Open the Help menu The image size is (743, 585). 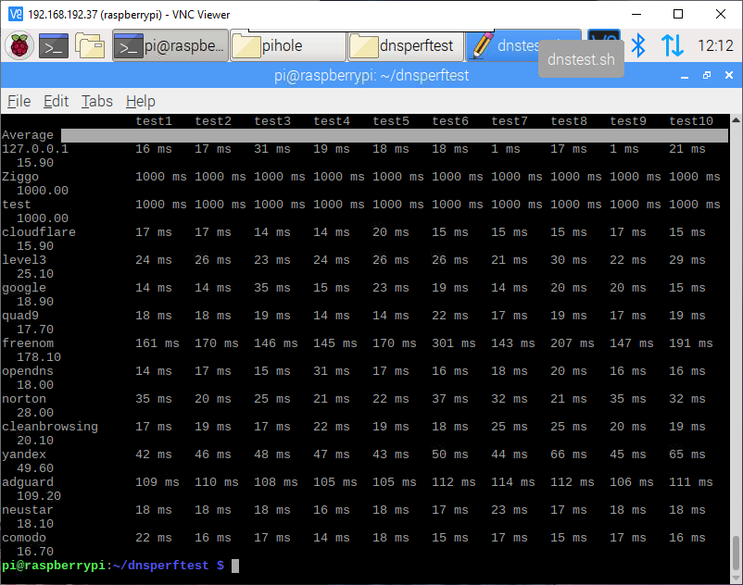(140, 101)
